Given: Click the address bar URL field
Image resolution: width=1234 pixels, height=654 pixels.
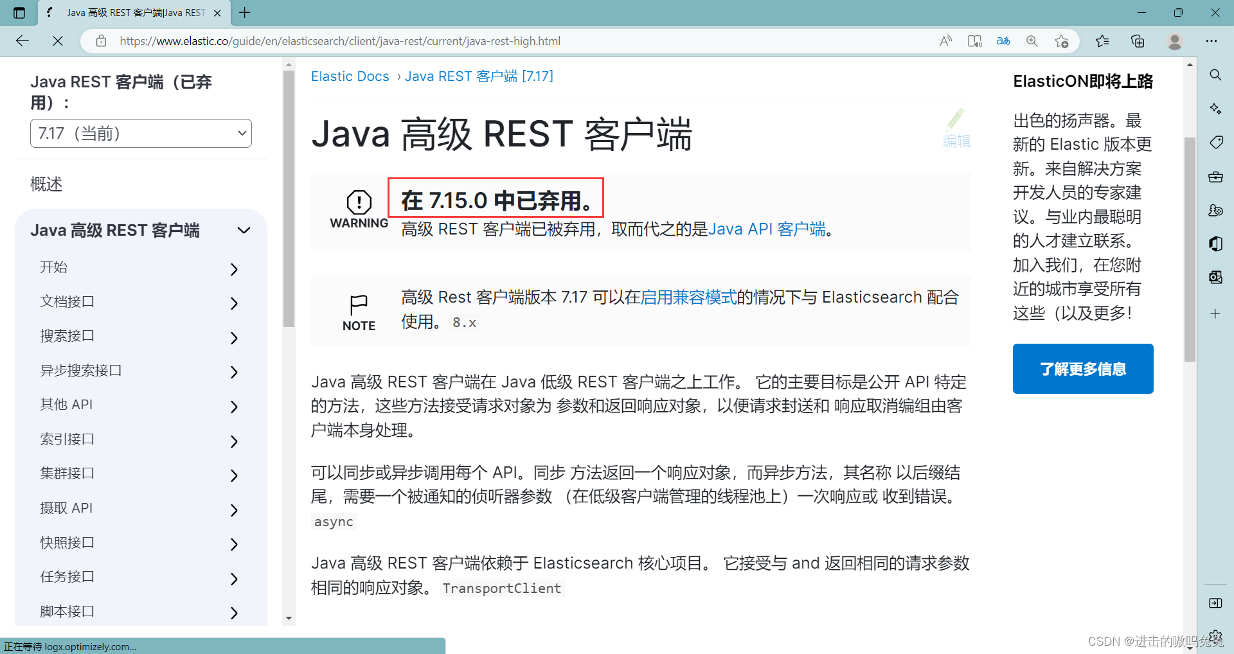Looking at the screenshot, I should [x=339, y=41].
